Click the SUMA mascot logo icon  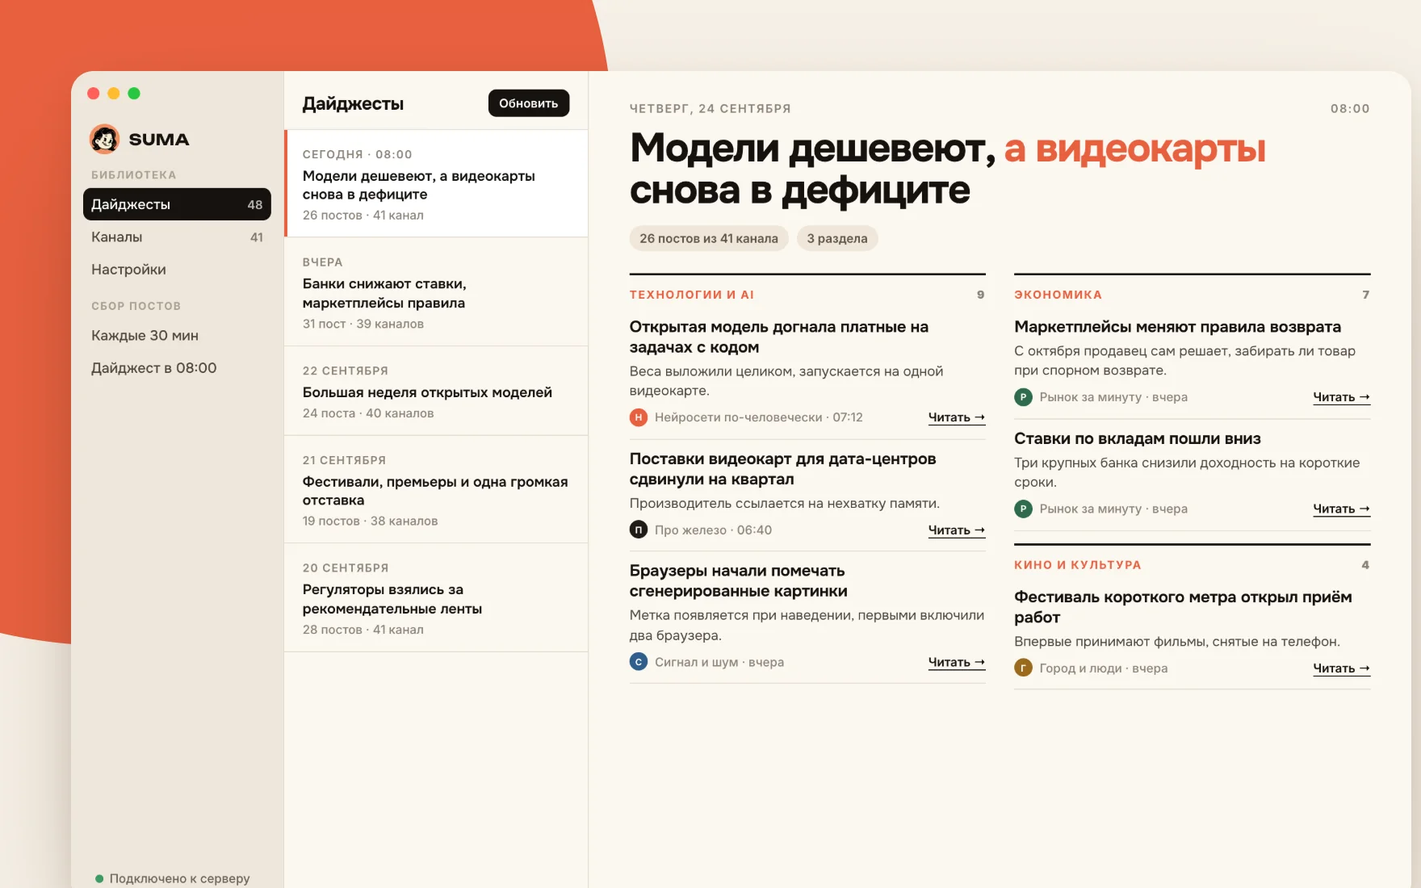click(104, 139)
